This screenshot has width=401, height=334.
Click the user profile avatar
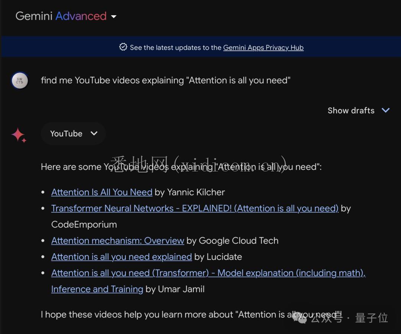[20, 81]
